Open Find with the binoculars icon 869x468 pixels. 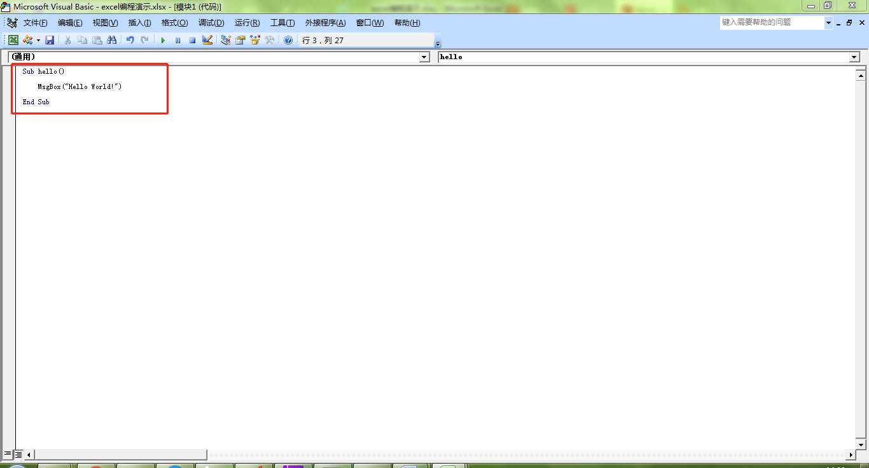tap(112, 40)
